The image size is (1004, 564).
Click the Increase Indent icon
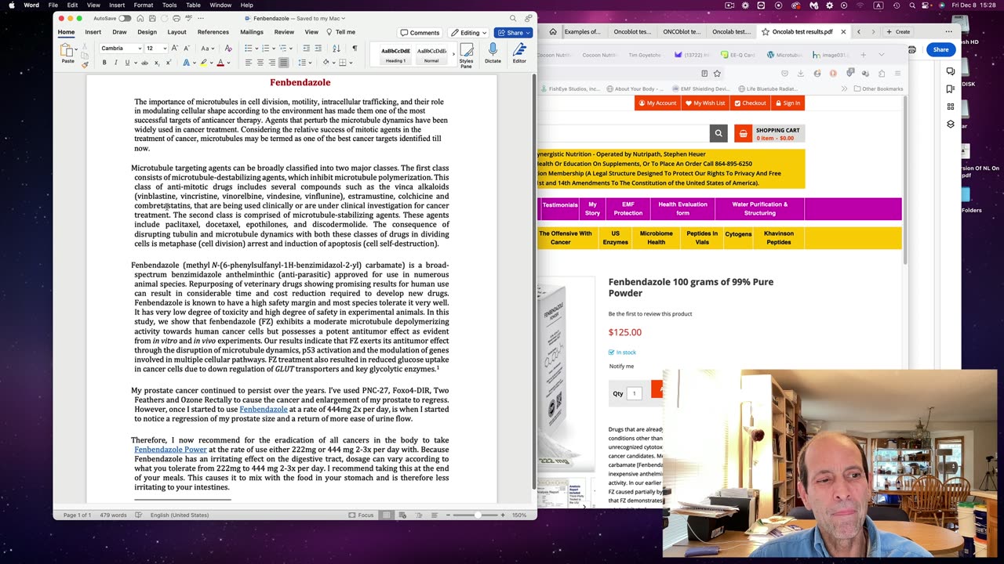click(319, 49)
